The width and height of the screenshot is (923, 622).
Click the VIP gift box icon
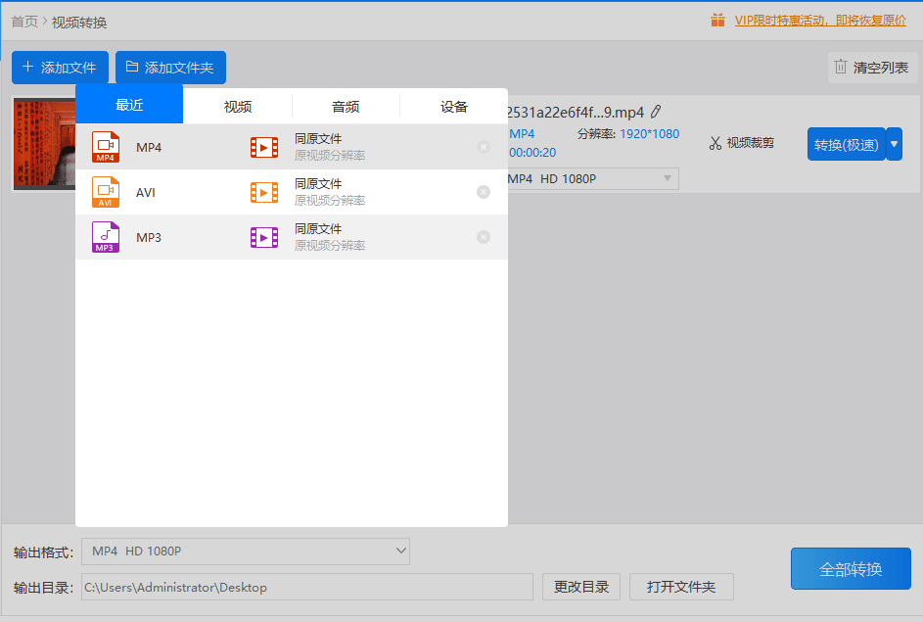717,20
